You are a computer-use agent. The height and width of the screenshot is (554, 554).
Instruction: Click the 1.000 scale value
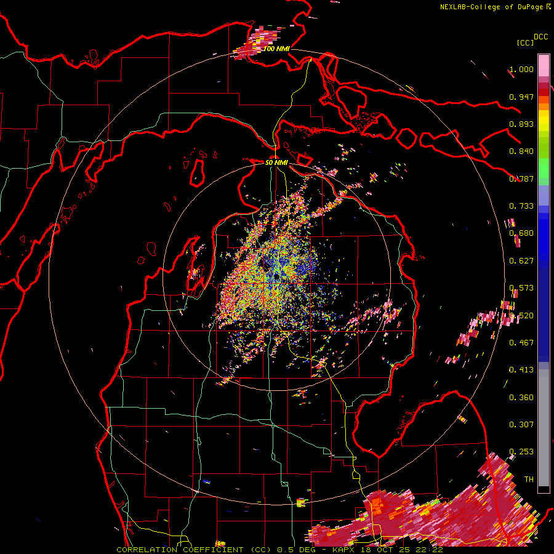point(521,69)
